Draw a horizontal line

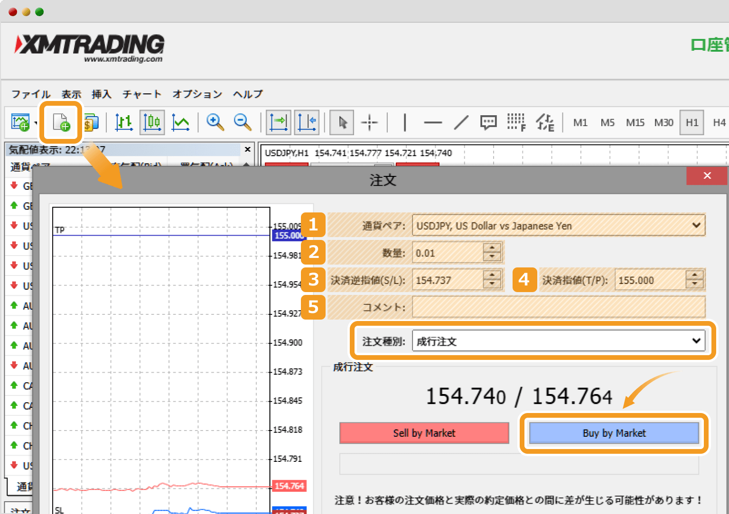tap(432, 122)
